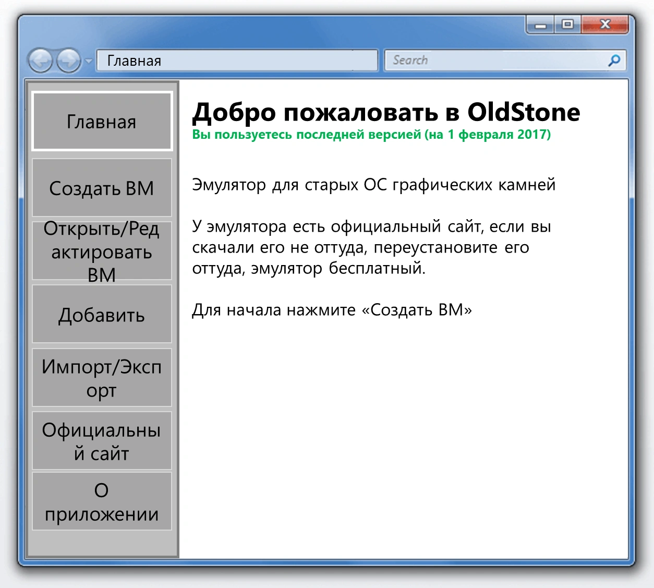Maximize the OldStone window
Screen dimensions: 654x588
[x=567, y=25]
